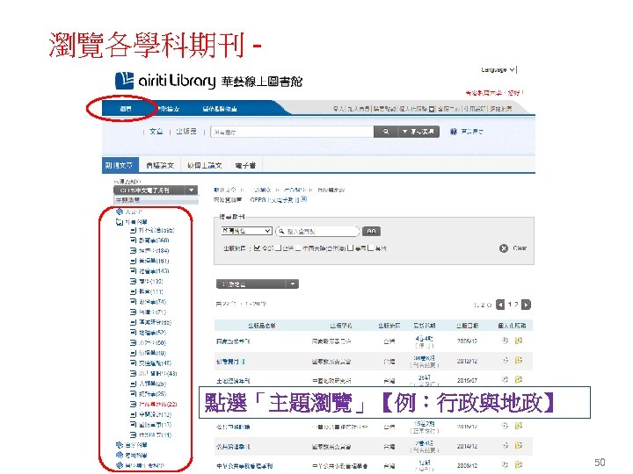Tick the 其他 region checkbox
Screen dimensions: 633x474
pos(370,248)
